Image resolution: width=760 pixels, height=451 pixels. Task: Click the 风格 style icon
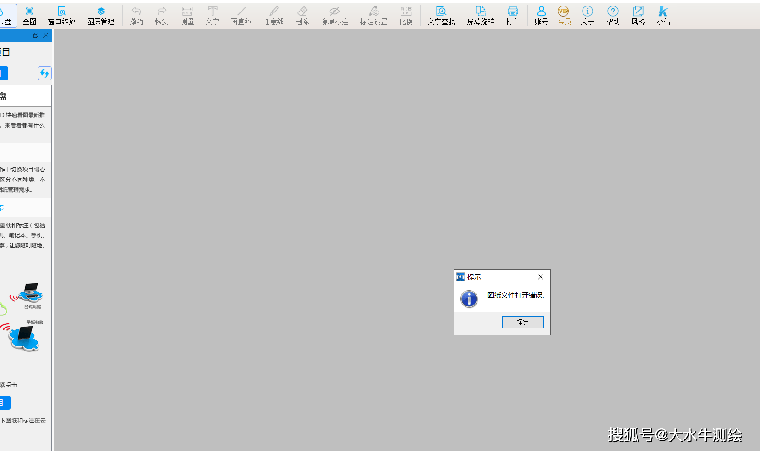pos(638,16)
